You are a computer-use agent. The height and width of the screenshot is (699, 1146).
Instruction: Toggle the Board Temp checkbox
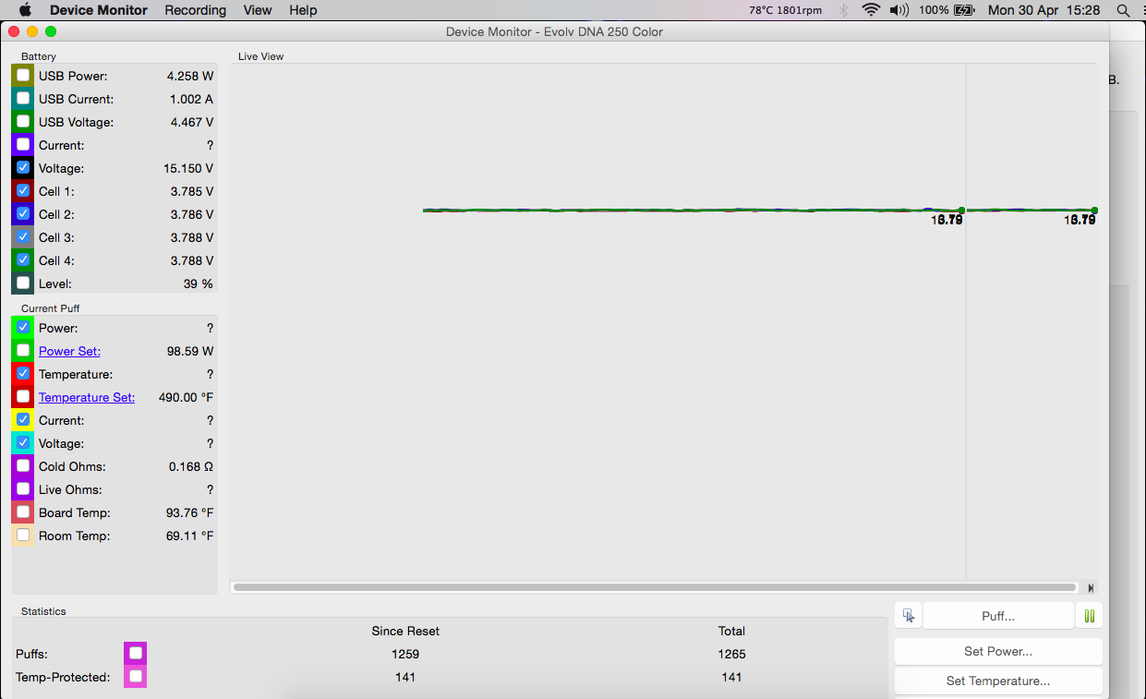(x=23, y=512)
